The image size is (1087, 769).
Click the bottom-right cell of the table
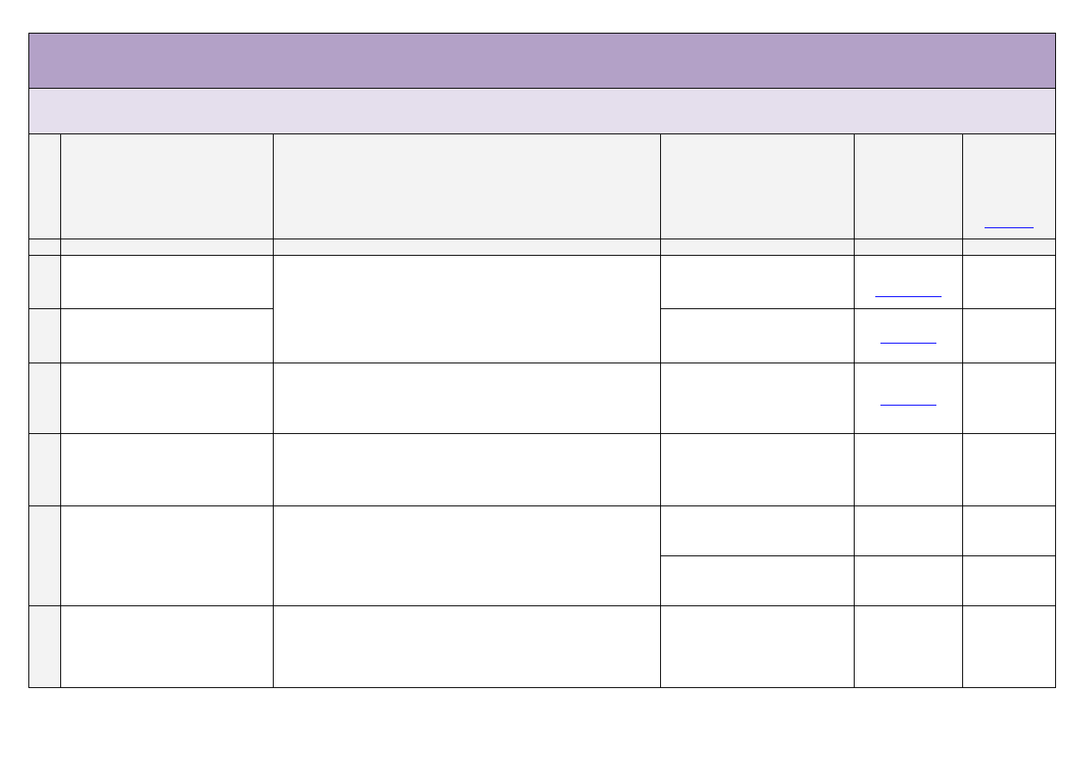1009,646
